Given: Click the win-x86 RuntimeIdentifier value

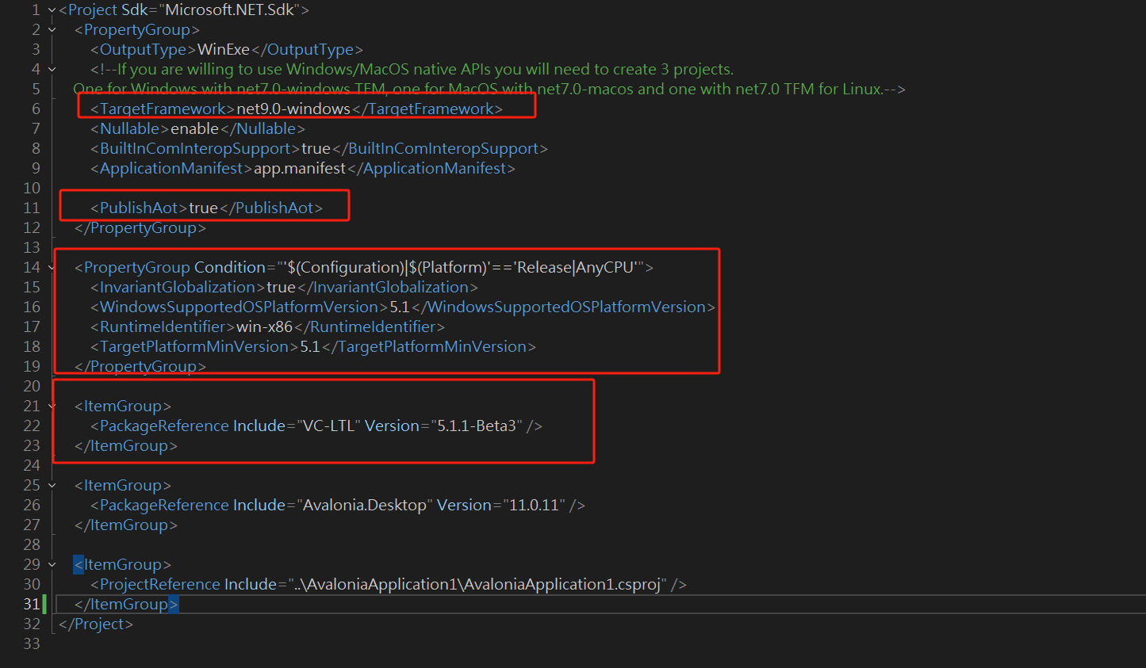Looking at the screenshot, I should pyautogui.click(x=265, y=327).
